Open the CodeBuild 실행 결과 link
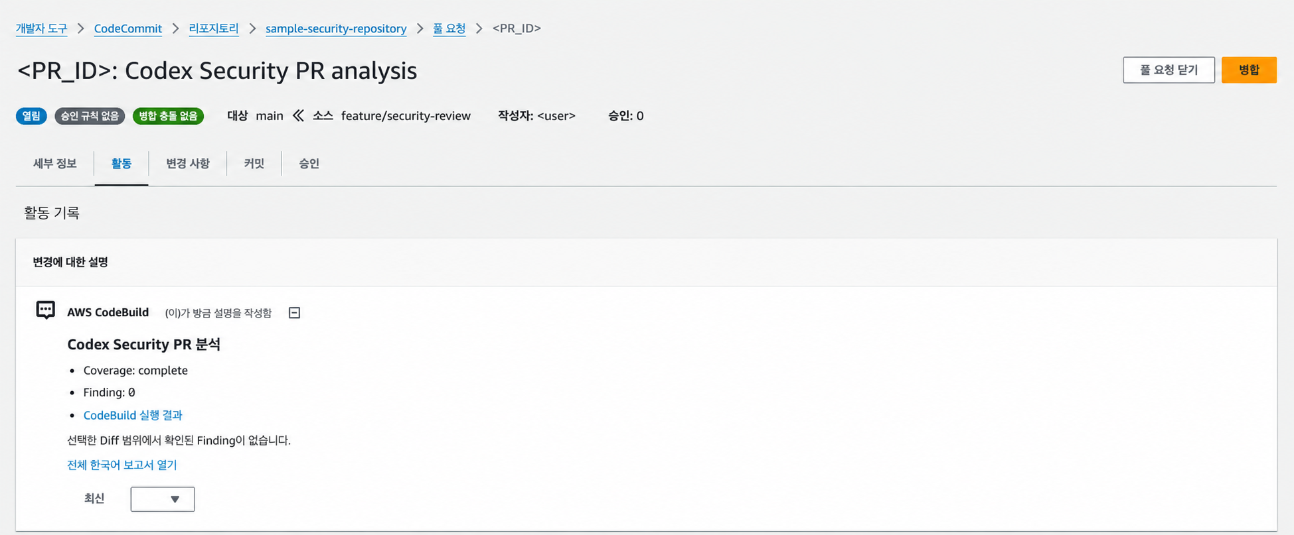Viewport: 1294px width, 535px height. 133,415
